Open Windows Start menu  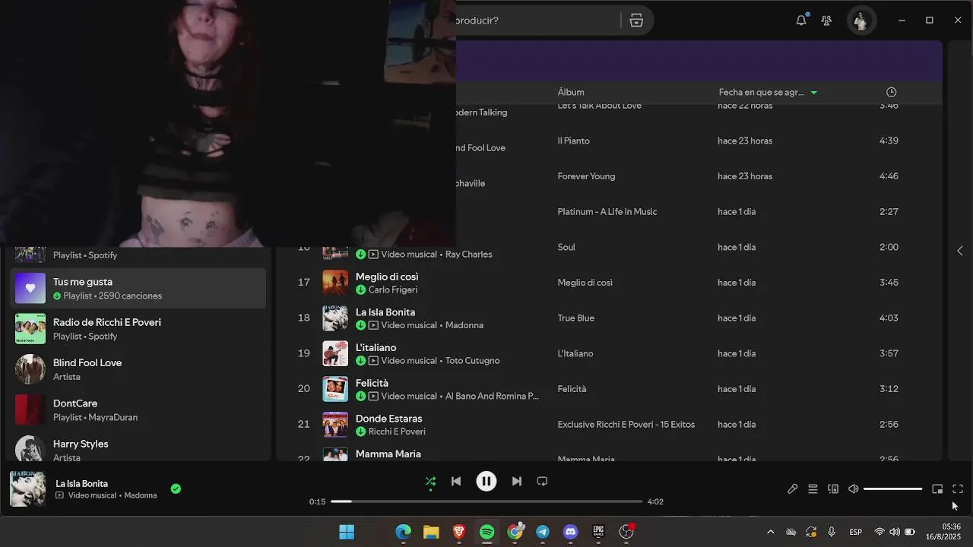(347, 532)
